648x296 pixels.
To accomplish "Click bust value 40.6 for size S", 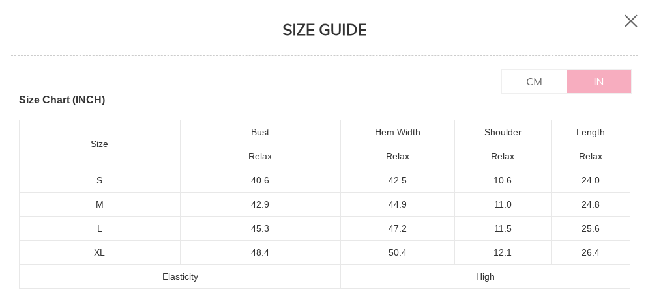I will [x=260, y=180].
